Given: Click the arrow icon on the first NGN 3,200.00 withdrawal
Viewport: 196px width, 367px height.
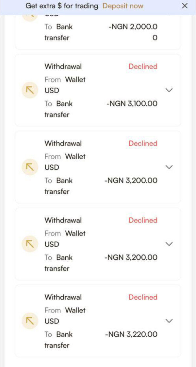Looking at the screenshot, I should pos(30,167).
